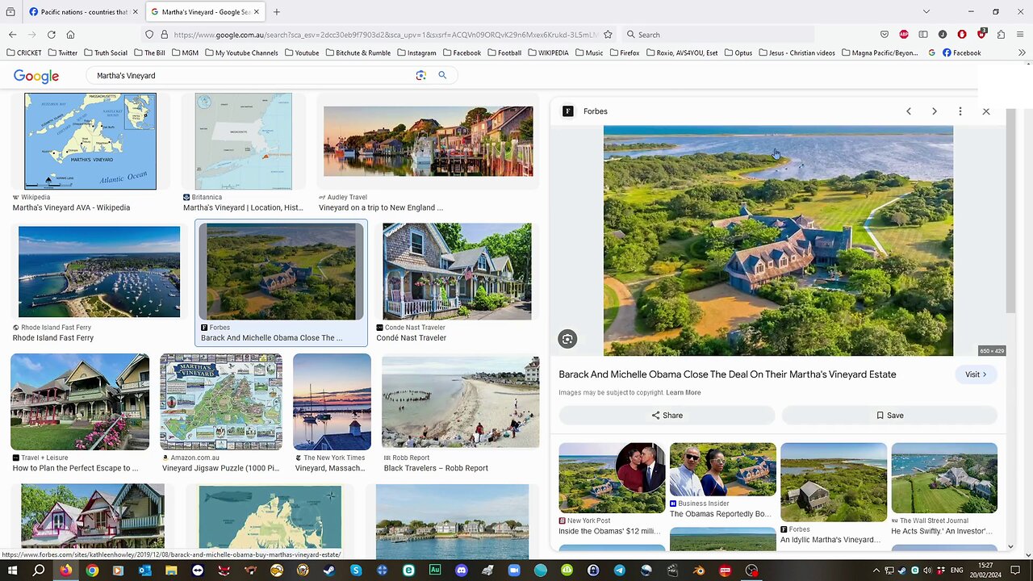Save the image with the Save button
Screen dimensions: 1033x581
click(x=889, y=416)
